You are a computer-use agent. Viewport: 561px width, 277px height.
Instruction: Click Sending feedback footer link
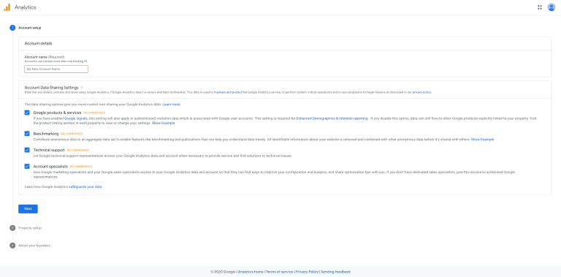tap(335, 272)
